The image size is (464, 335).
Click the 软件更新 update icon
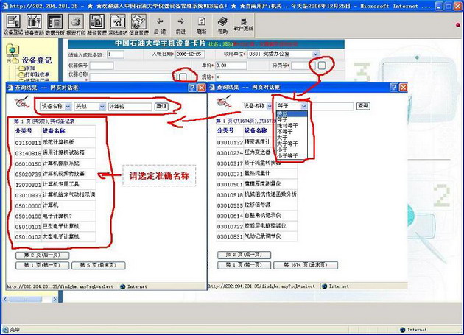click(244, 24)
